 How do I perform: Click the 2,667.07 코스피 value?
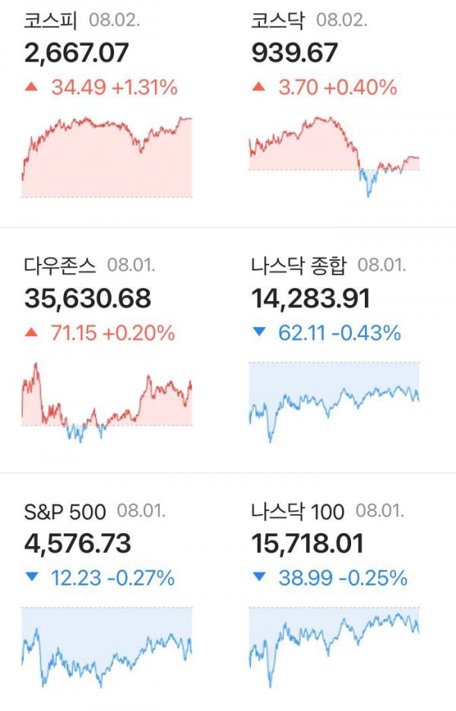(x=77, y=53)
